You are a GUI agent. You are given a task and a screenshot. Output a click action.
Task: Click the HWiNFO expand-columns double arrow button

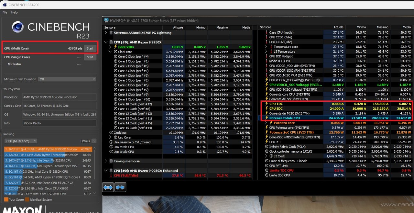[108, 187]
